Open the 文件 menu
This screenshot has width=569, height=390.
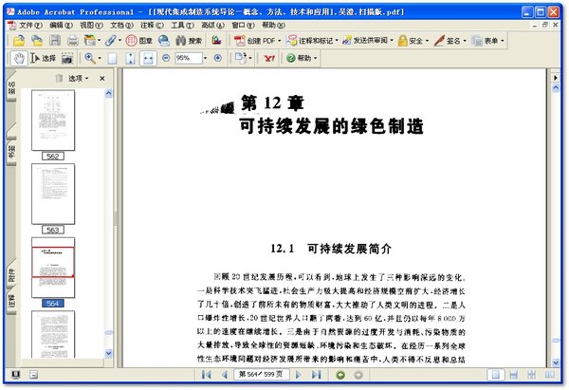[30, 25]
